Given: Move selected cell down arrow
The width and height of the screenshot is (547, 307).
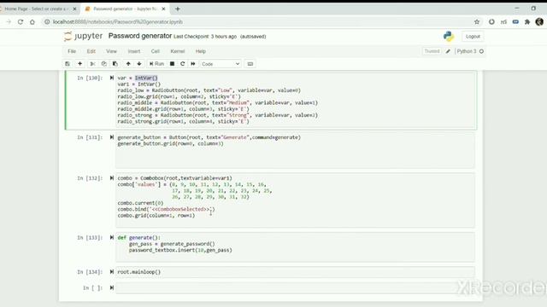Looking at the screenshot, I should (x=139, y=64).
